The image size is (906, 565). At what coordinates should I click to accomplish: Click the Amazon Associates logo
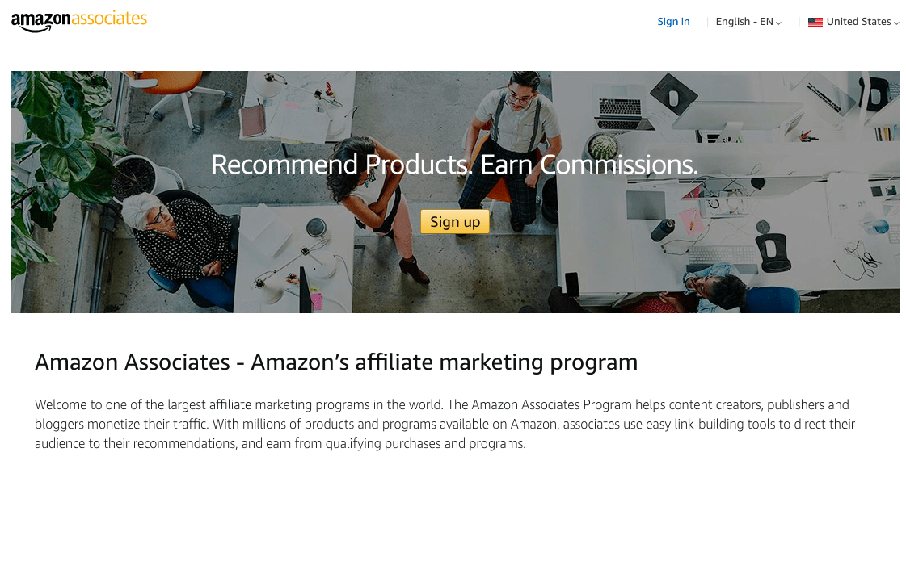[79, 21]
